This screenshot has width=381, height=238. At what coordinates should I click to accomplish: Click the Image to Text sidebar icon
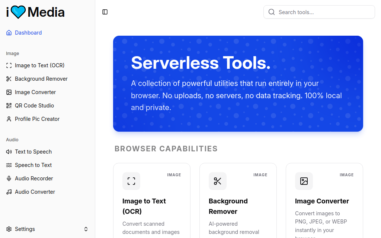coord(9,65)
